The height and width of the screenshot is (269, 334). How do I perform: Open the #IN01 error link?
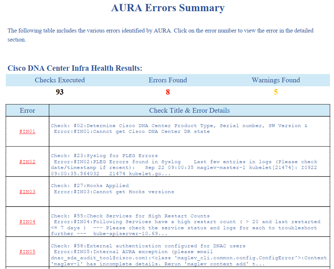click(x=27, y=131)
